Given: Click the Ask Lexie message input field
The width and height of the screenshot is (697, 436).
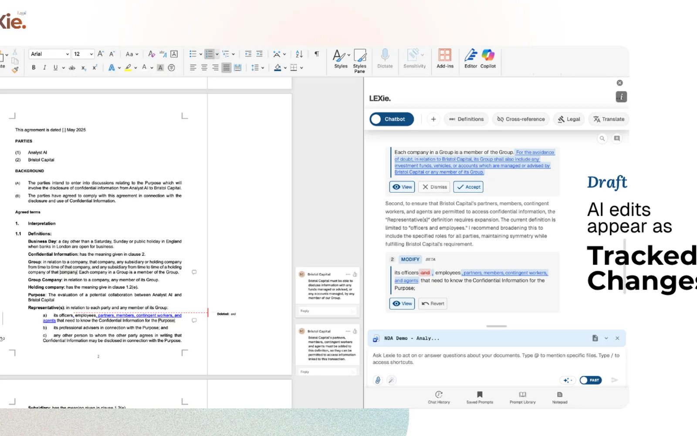Looking at the screenshot, I should point(497,359).
